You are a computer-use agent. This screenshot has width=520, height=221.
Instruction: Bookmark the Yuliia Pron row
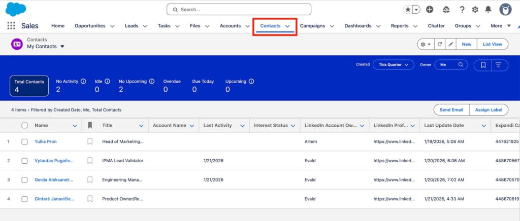point(90,141)
